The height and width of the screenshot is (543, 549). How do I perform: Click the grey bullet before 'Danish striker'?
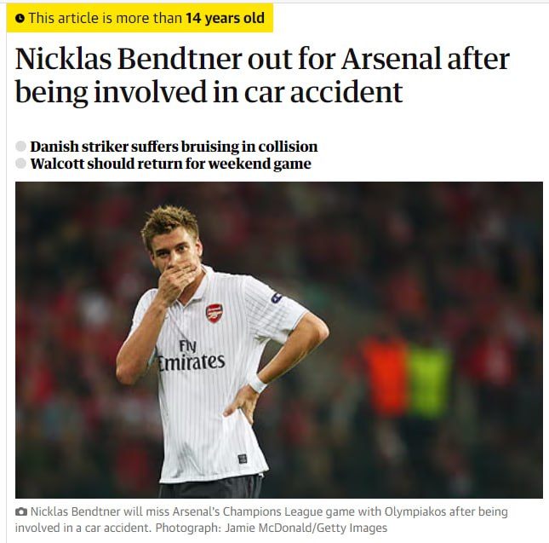(x=21, y=147)
